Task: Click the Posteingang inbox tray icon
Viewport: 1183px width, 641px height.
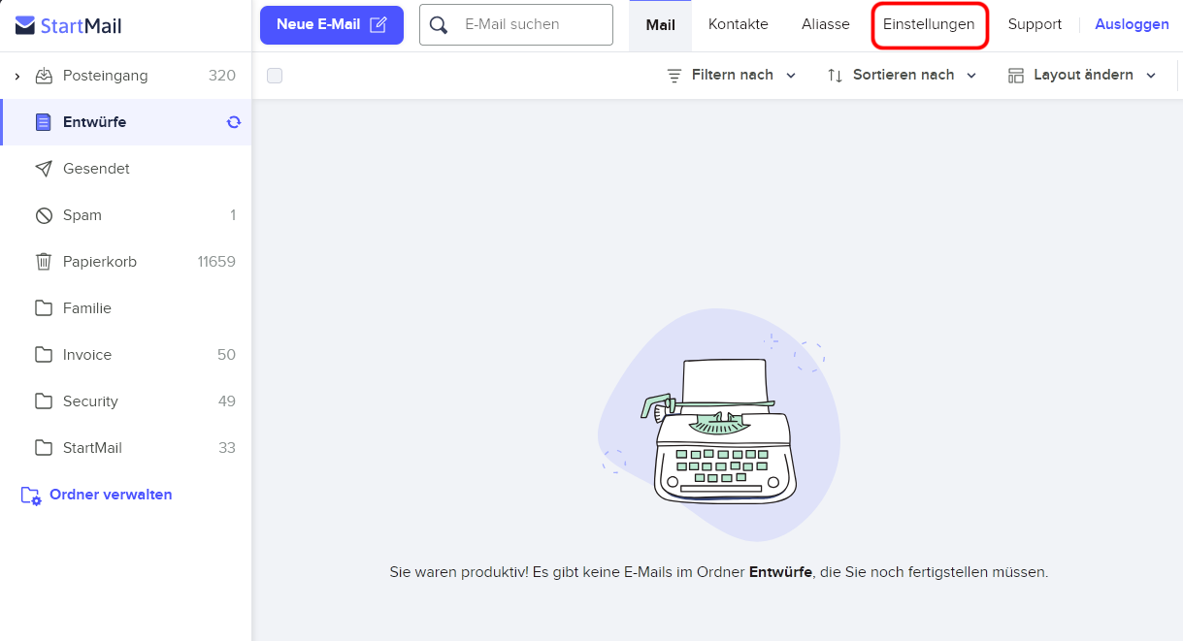Action: [44, 76]
